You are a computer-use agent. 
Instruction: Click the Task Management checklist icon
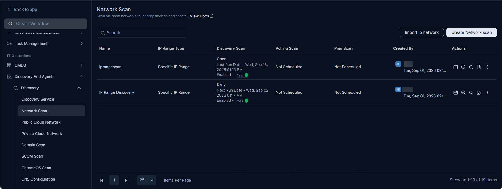point(10,44)
